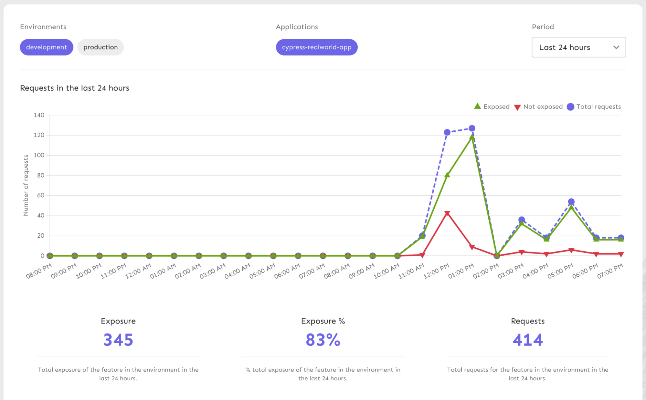
Task: Click the 12:00 PM data point on total requests line
Action: click(447, 131)
